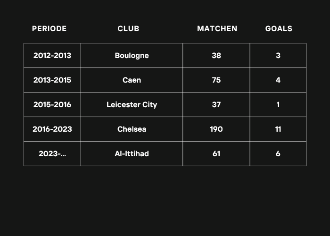Select the 2013-2015 period cell
This screenshot has height=236, width=330.
(52, 80)
